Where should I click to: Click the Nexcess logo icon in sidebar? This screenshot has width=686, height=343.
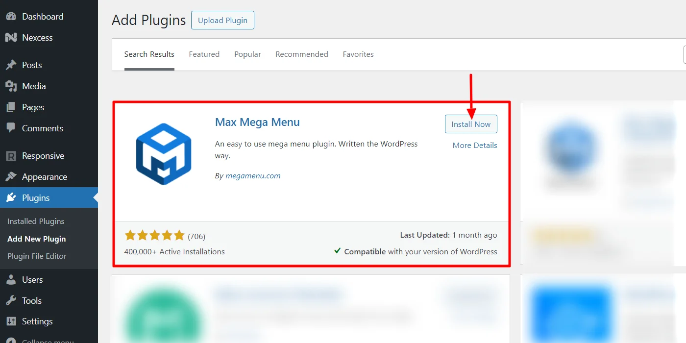11,37
